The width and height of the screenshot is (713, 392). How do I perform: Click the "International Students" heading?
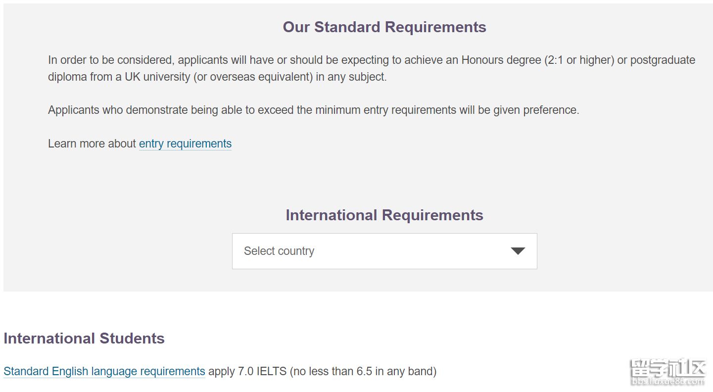point(84,338)
